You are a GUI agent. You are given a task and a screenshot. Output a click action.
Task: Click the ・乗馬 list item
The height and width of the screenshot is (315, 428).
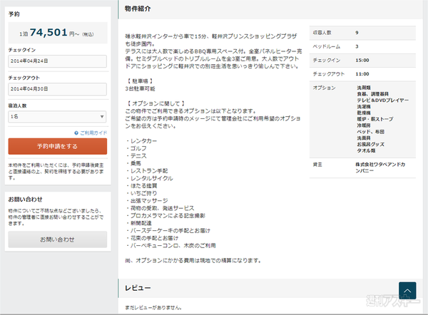[x=133, y=163]
